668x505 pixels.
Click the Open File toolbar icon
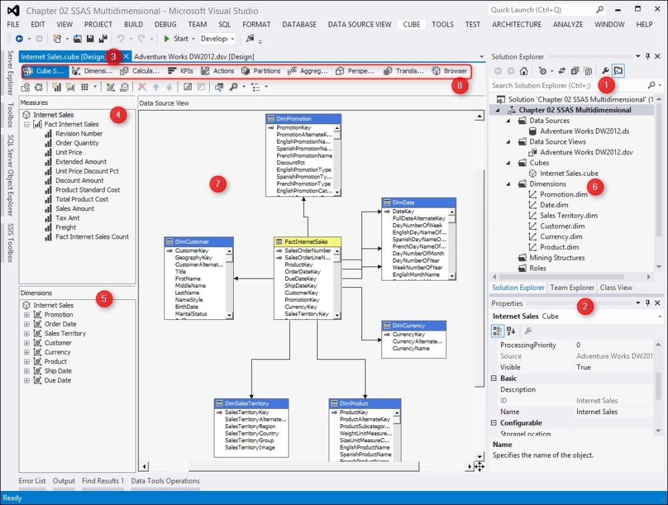click(77, 39)
